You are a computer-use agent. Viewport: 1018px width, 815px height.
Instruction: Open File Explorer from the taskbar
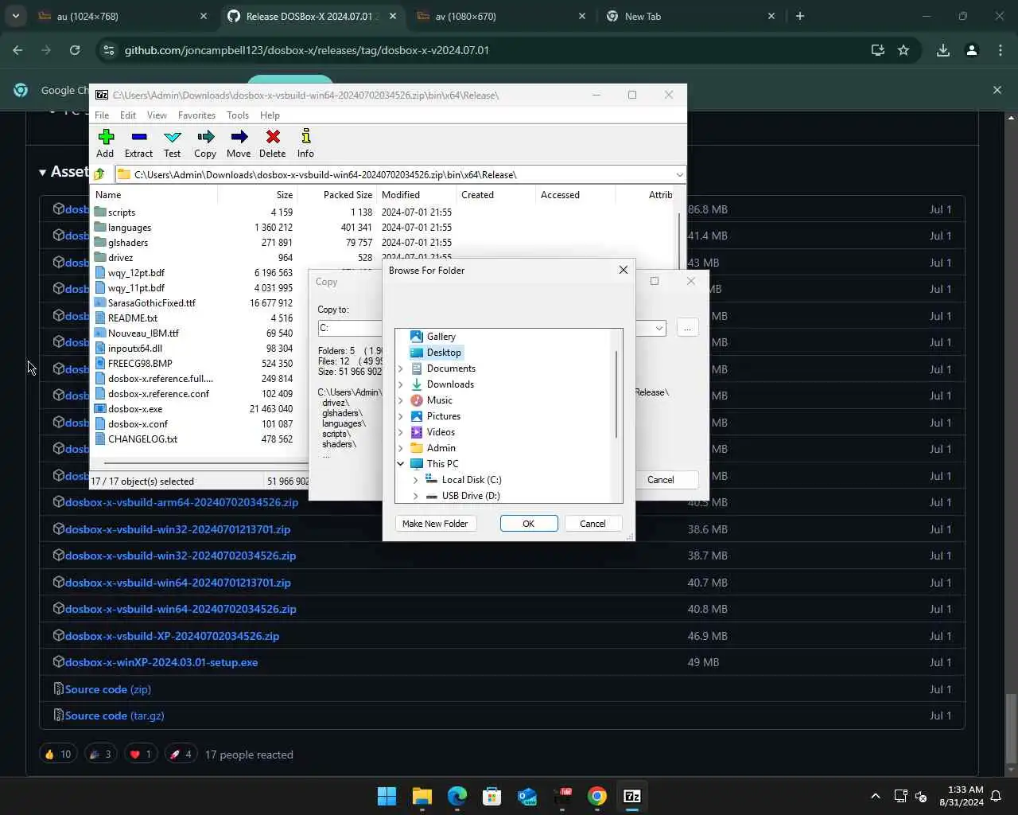coord(422,796)
